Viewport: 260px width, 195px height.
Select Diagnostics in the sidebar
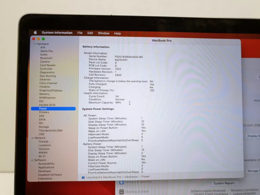point(47,72)
